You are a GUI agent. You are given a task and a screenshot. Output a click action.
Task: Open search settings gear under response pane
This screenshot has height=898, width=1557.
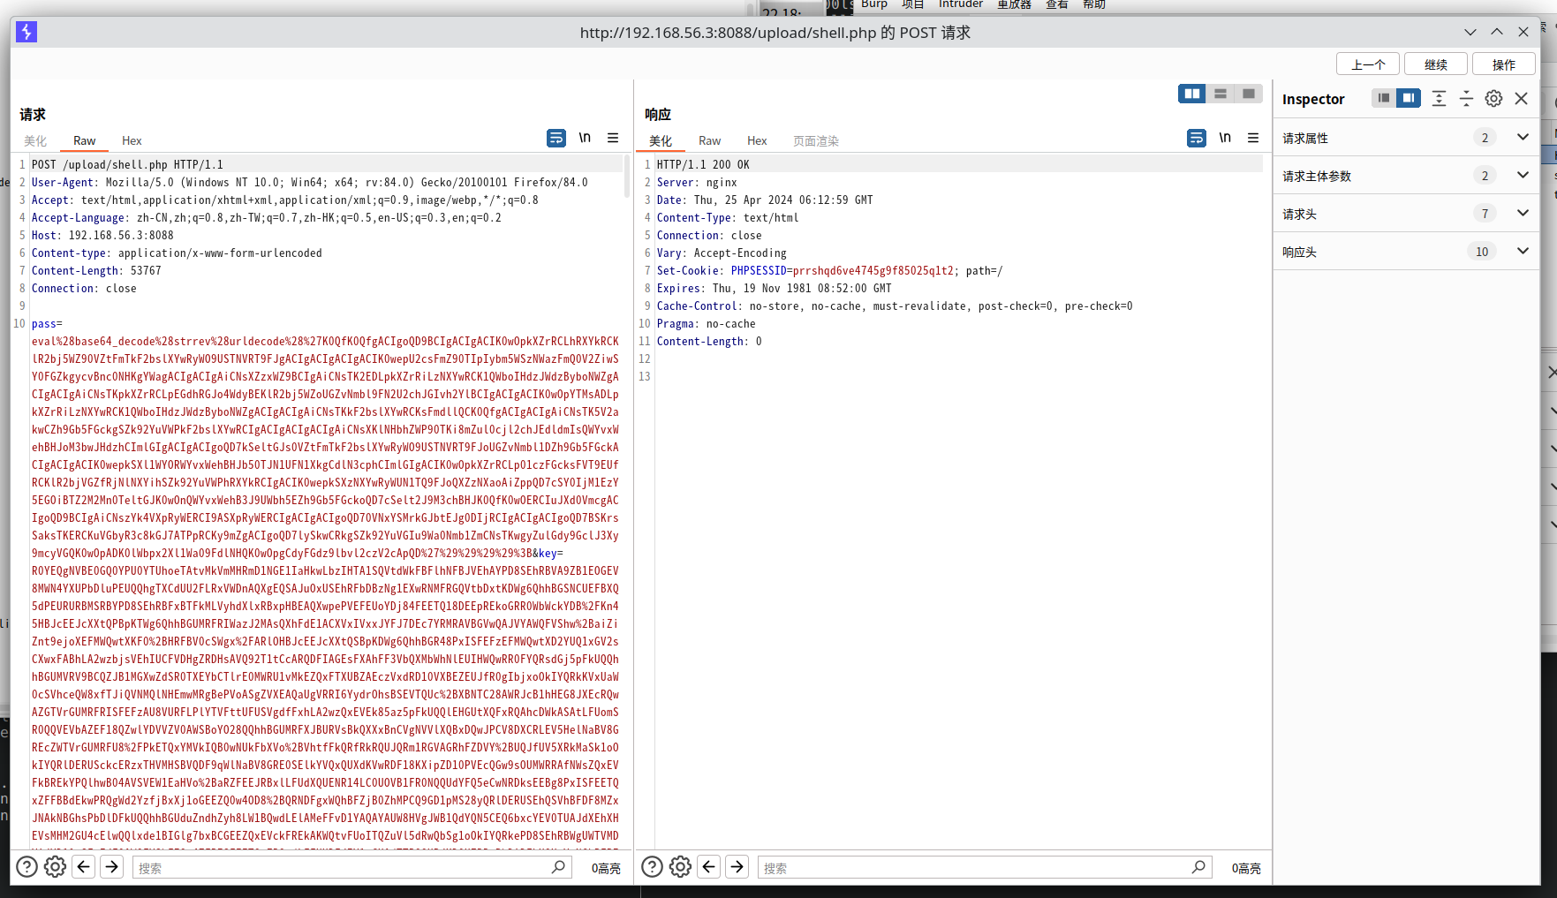680,867
